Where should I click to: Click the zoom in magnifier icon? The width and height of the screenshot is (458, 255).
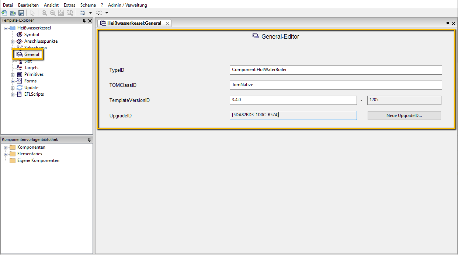coord(44,13)
